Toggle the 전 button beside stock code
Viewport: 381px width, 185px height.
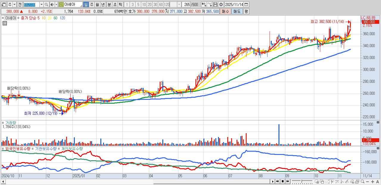pyautogui.click(x=20, y=4)
